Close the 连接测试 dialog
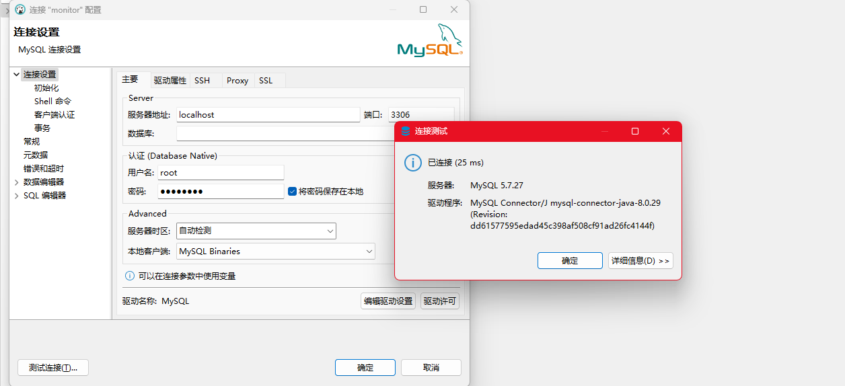The image size is (845, 386). tap(666, 131)
